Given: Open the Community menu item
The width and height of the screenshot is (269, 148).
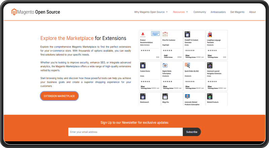Looking at the screenshot, I should click(200, 12).
